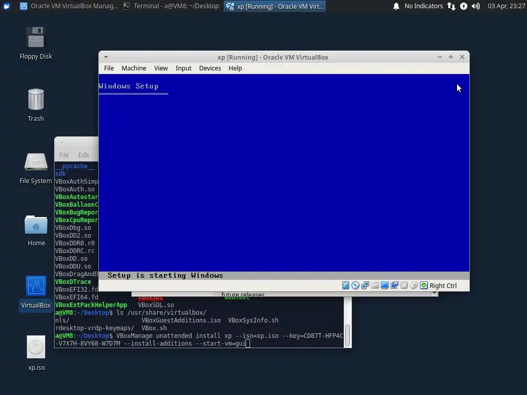Click the network adapters icon in VM status bar
Viewport: 527px width, 395px height.
tap(365, 285)
